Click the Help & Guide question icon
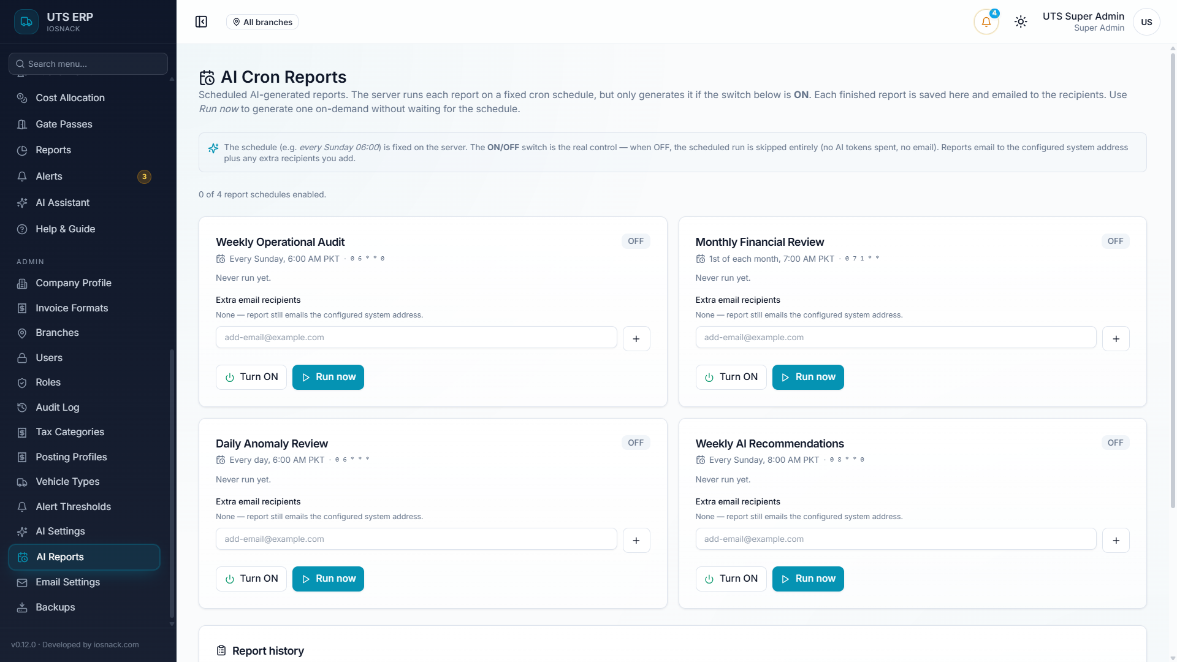Viewport: 1177px width, 662px height. (22, 229)
